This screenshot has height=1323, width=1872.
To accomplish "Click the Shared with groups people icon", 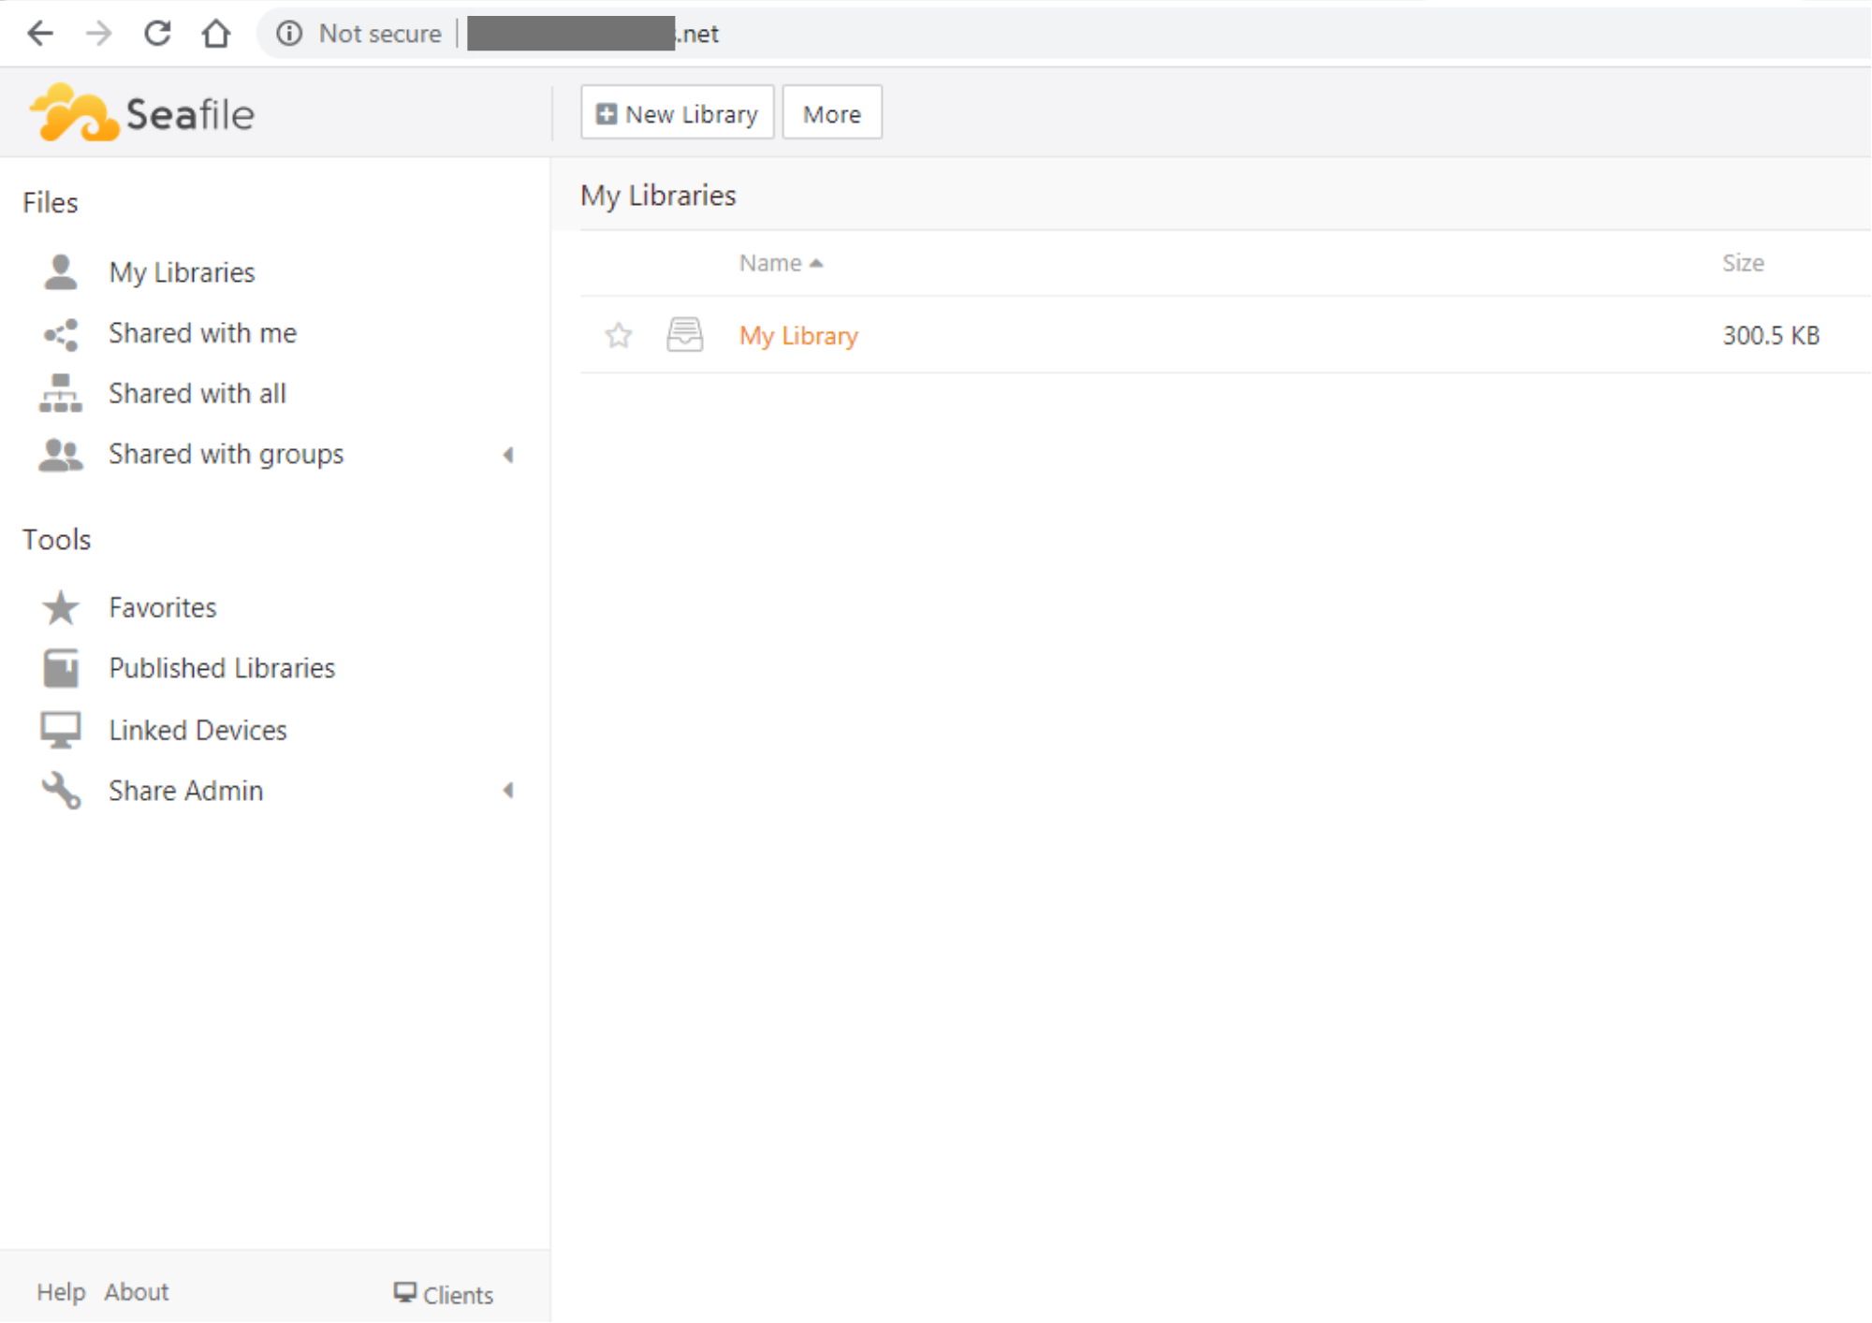I will tap(61, 455).
